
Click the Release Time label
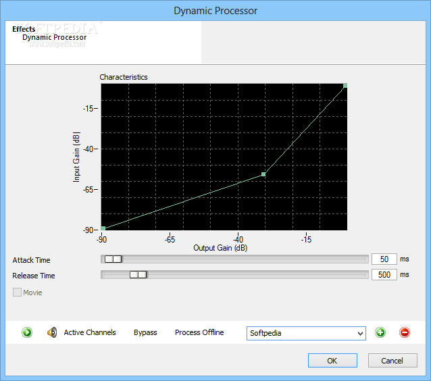34,276
